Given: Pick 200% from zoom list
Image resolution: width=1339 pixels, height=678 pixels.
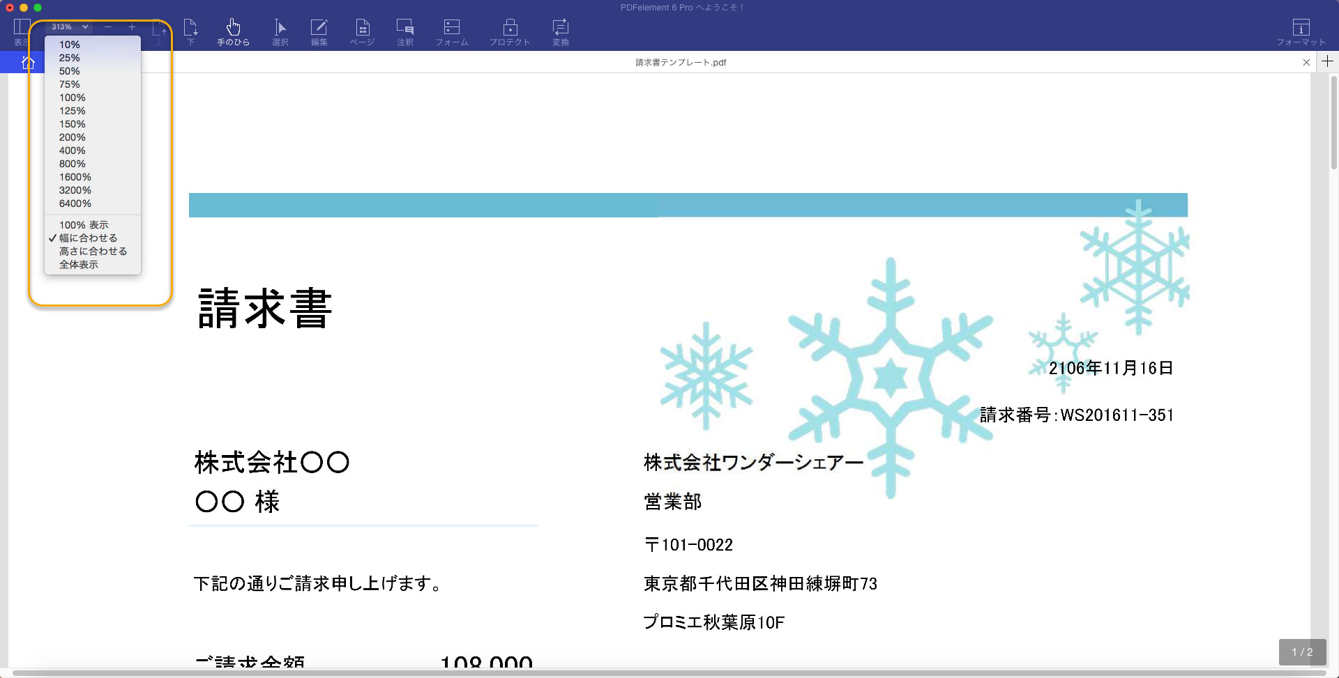Looking at the screenshot, I should [93, 137].
